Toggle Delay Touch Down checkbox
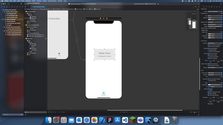This screenshot has height=125, width=223. pyautogui.click(x=208, y=64)
